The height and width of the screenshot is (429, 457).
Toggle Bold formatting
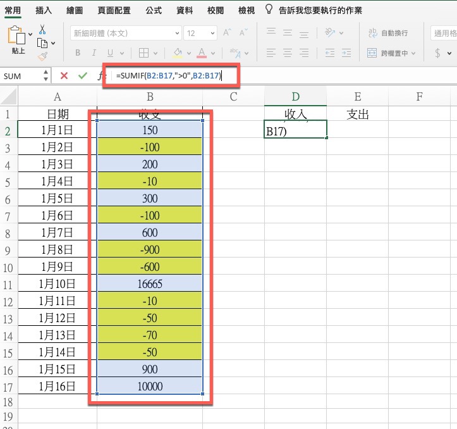(78, 53)
